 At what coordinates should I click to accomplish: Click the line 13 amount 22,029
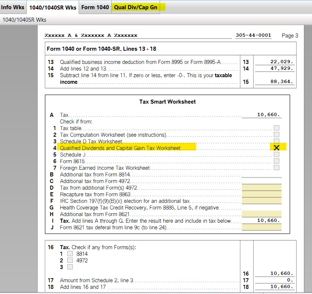[x=275, y=62]
